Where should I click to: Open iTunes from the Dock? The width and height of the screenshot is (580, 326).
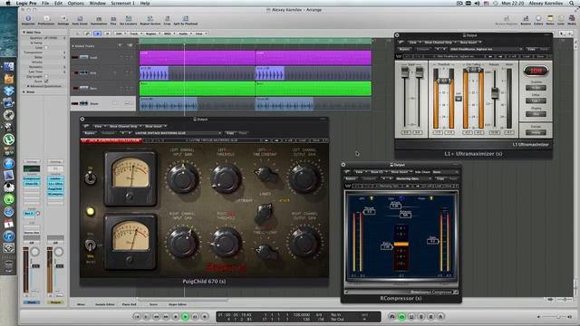point(8,235)
